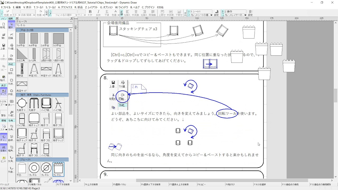
Task: Open the Z.レイアウト menu
Action: tap(92, 7)
